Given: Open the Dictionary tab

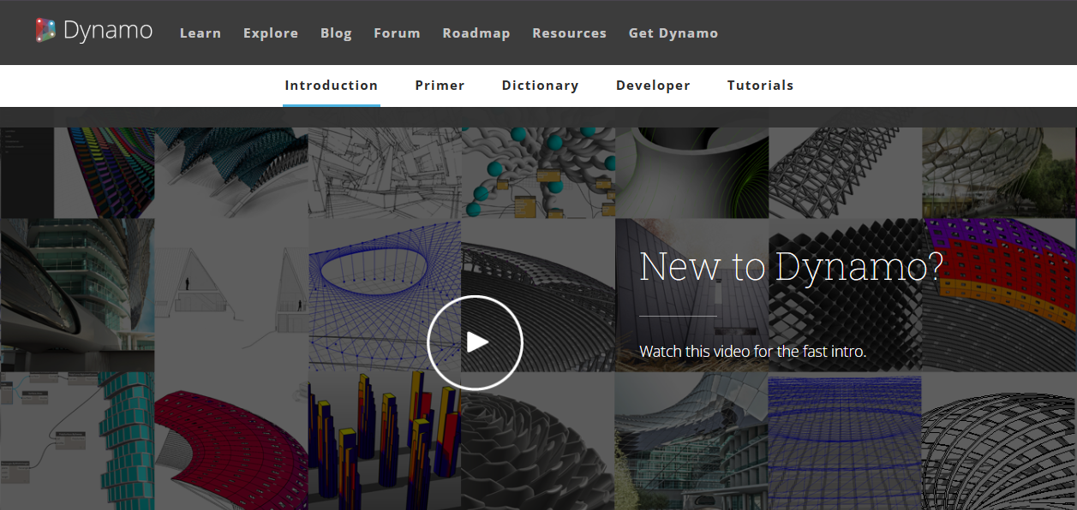Looking at the screenshot, I should 540,86.
